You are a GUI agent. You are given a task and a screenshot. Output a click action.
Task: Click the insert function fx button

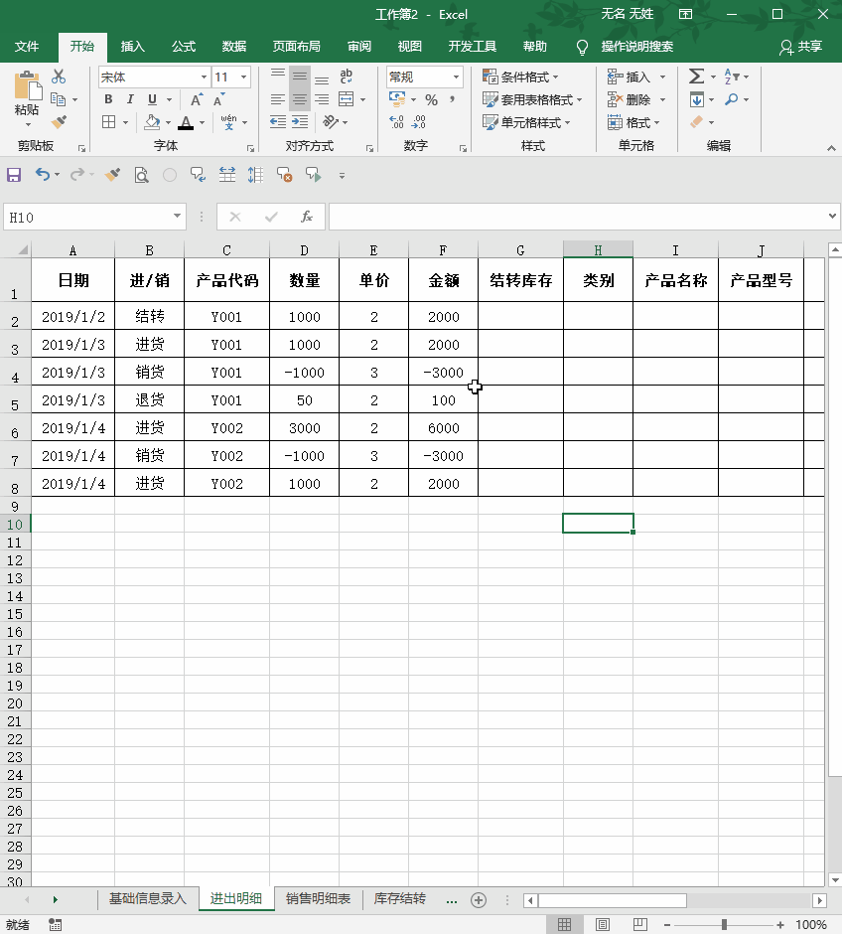[x=307, y=217]
